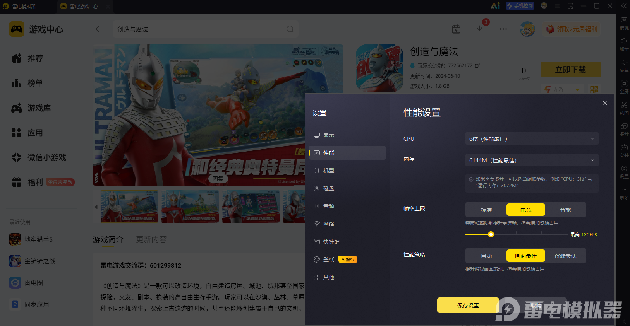Click the AI icon in the title bar
The width and height of the screenshot is (630, 326).
pyautogui.click(x=495, y=6)
